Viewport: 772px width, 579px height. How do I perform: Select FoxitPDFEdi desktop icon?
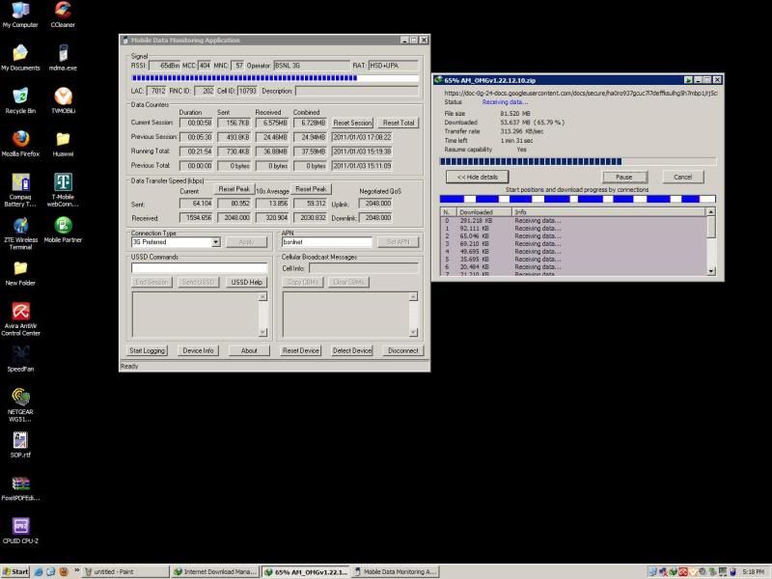click(20, 487)
